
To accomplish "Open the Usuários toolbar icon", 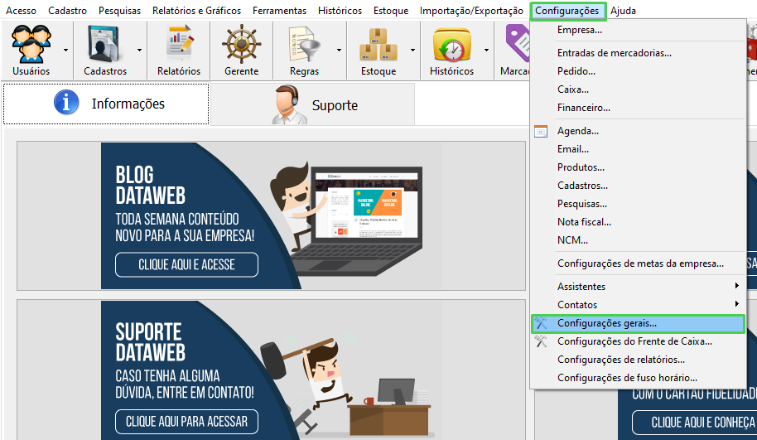I will pyautogui.click(x=31, y=45).
